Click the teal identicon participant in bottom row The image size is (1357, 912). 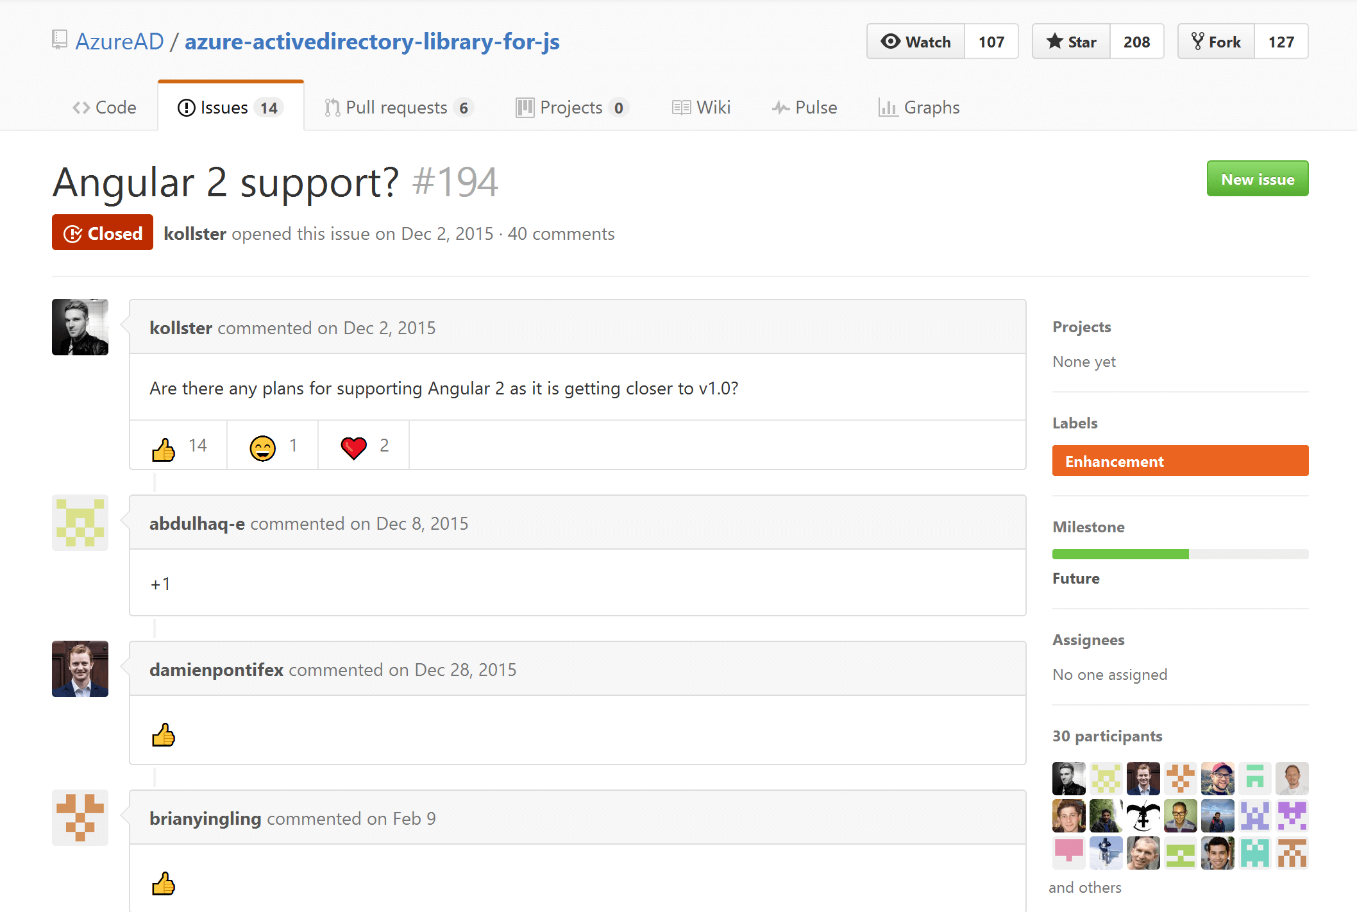(x=1254, y=853)
